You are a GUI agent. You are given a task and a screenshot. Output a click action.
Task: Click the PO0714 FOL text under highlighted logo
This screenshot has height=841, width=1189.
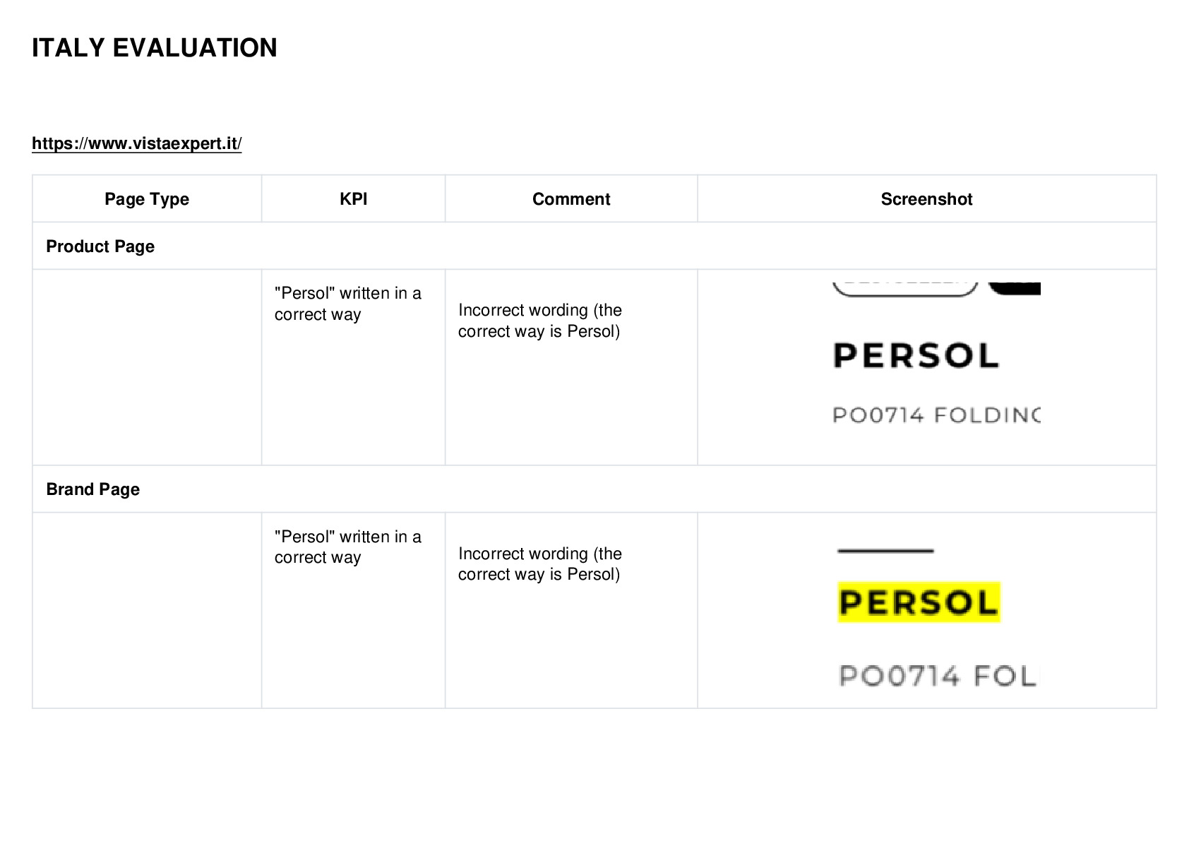[x=938, y=676]
